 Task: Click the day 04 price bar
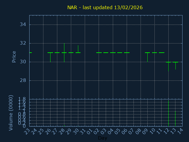click(x=113, y=53)
